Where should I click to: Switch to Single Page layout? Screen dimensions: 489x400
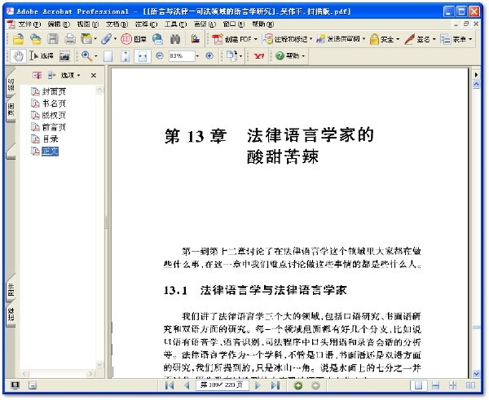[419, 385]
